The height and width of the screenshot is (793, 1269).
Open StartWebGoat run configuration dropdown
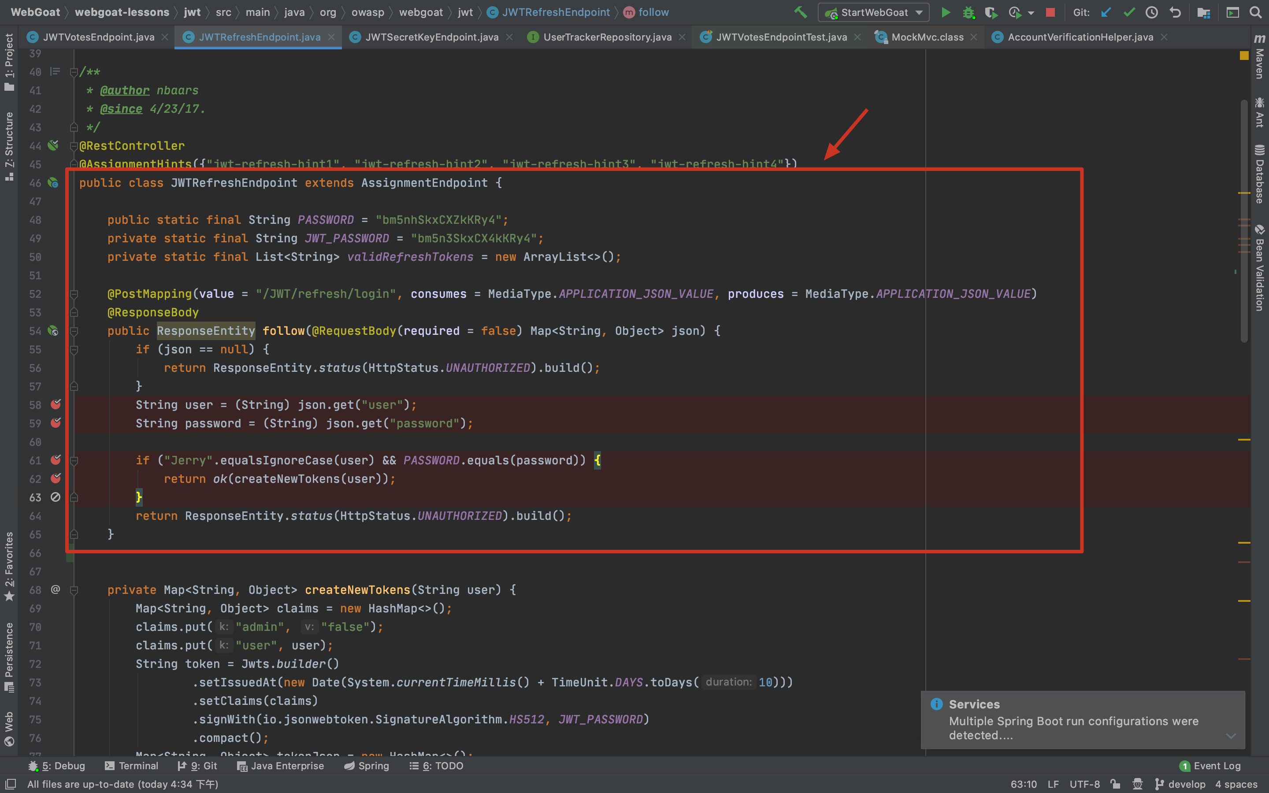[919, 12]
